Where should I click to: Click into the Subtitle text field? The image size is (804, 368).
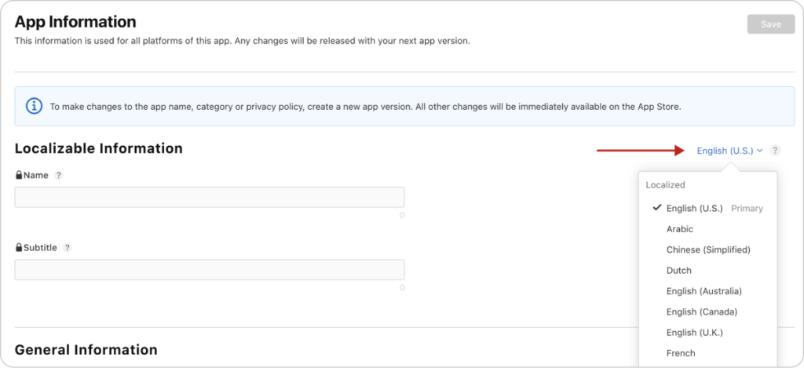(209, 270)
